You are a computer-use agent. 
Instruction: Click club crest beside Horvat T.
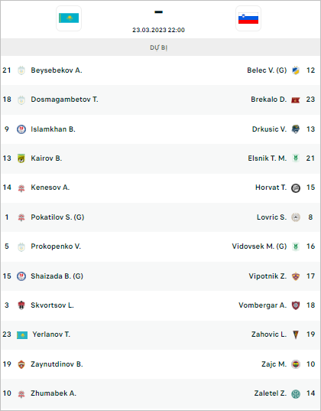(x=296, y=188)
